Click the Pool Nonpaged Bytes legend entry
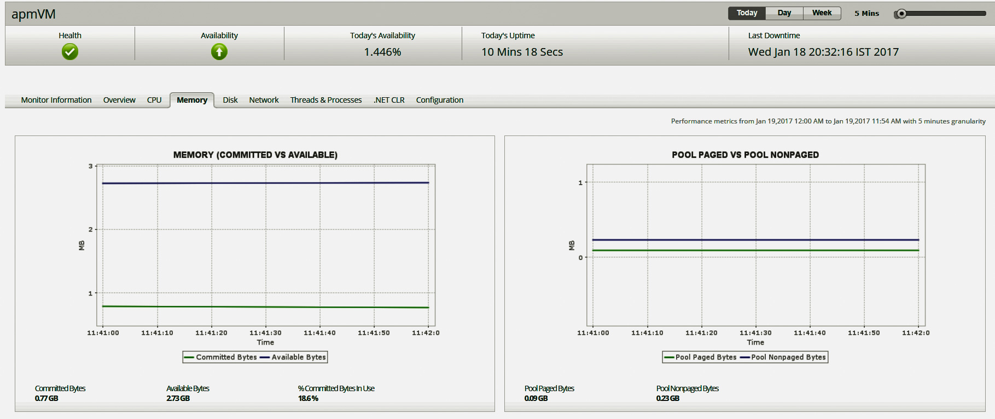The image size is (995, 419). pos(783,357)
